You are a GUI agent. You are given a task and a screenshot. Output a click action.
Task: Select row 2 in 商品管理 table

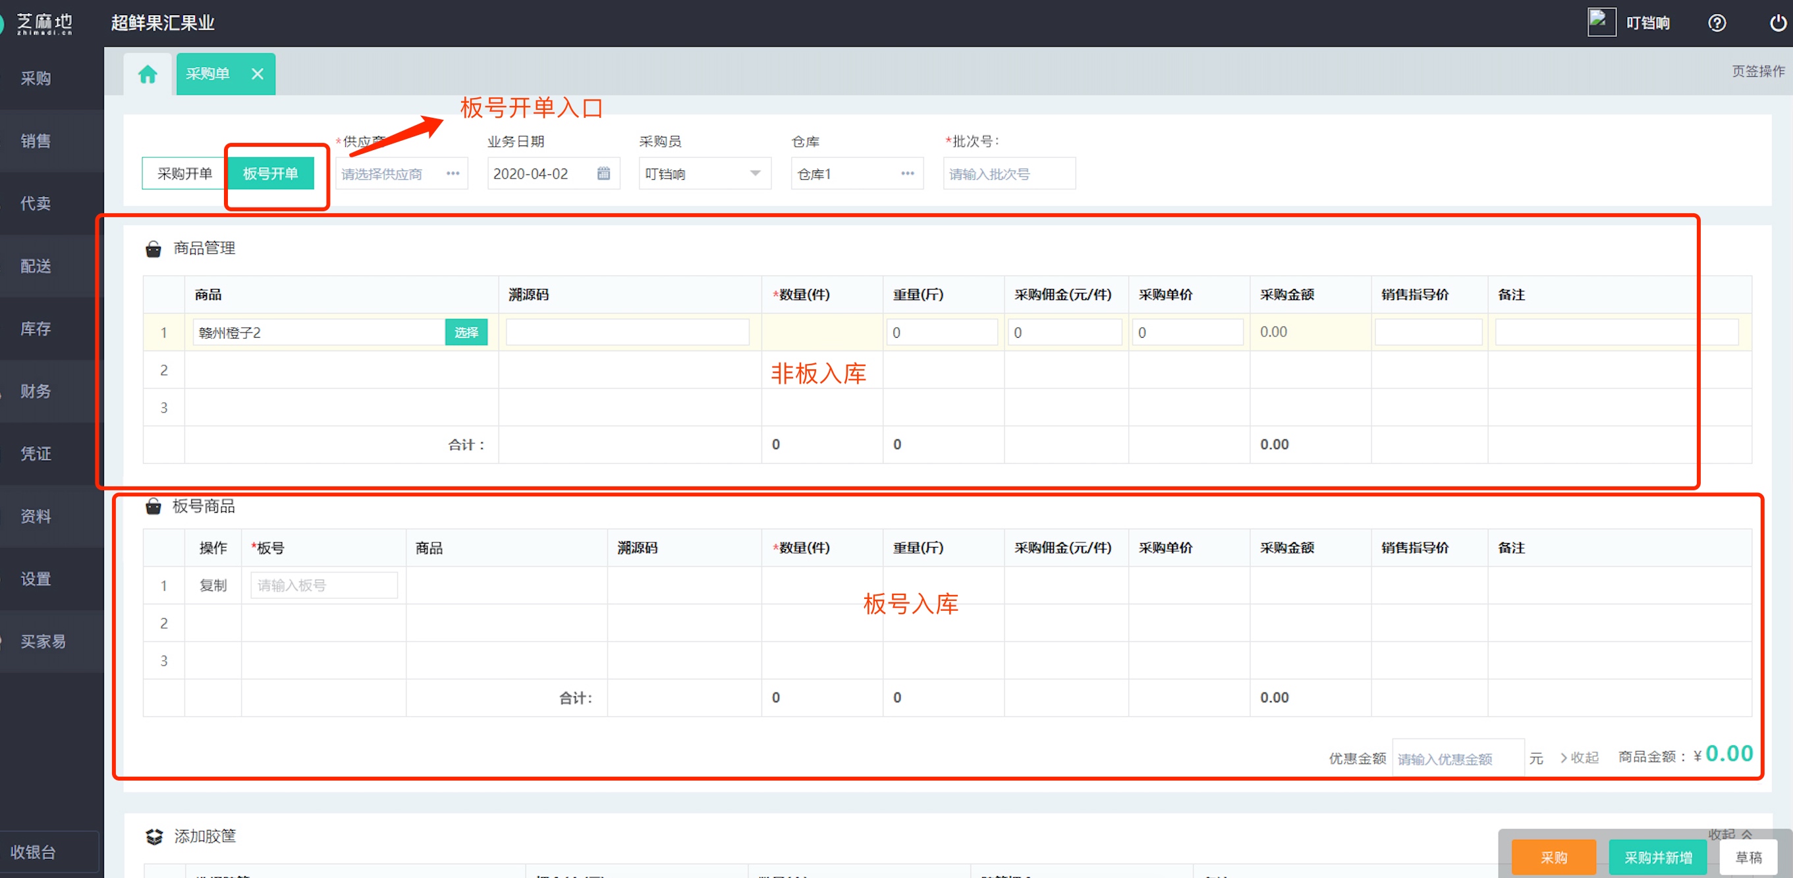[x=947, y=370]
